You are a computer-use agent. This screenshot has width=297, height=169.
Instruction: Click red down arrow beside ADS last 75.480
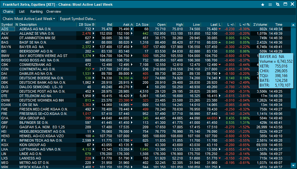(x=220, y=29)
